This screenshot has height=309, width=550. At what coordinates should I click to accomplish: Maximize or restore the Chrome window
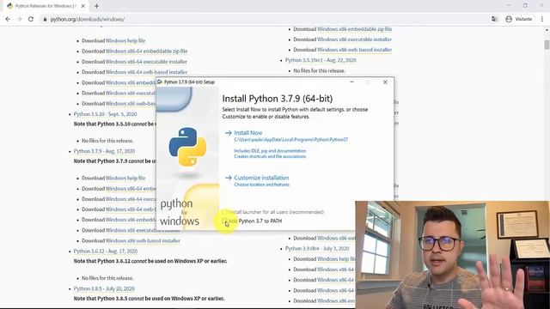point(525,5)
